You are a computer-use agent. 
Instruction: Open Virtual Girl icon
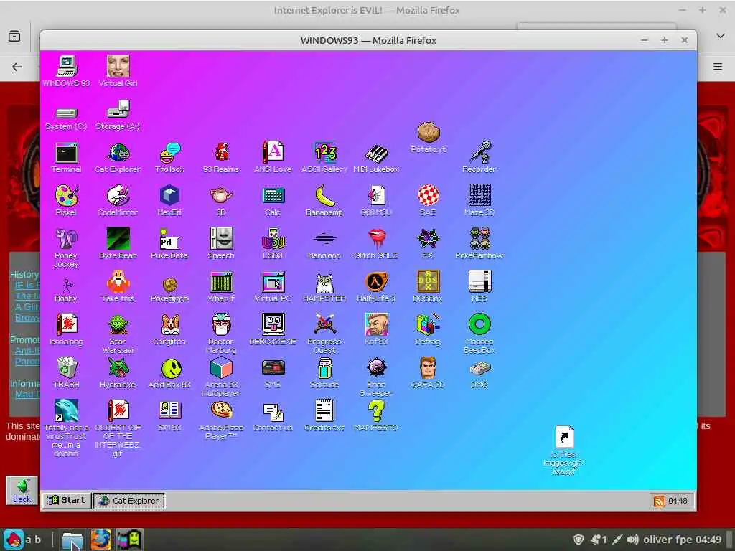click(118, 66)
